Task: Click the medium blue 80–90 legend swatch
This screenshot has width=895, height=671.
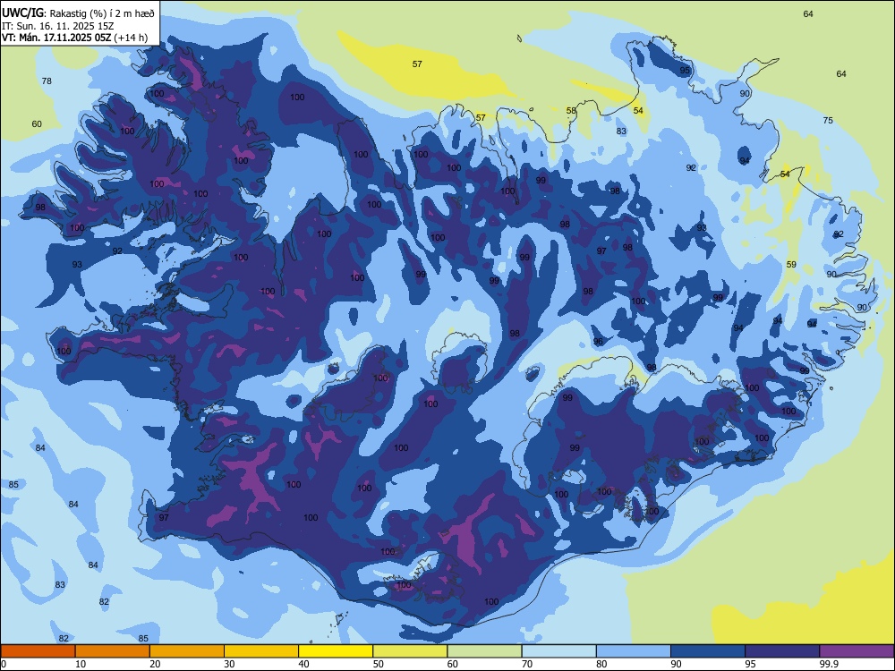Action: tap(634, 651)
